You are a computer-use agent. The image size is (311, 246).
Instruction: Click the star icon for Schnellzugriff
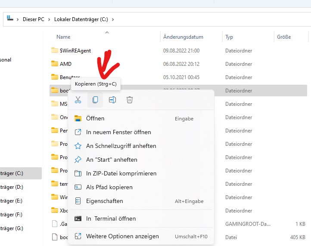point(78,146)
